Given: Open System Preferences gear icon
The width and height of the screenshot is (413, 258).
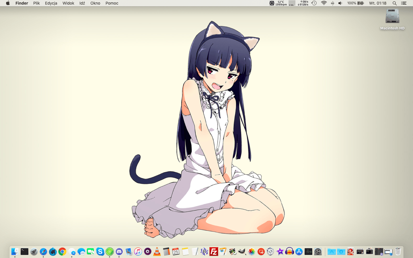Looking at the screenshot, I should [x=318, y=252].
